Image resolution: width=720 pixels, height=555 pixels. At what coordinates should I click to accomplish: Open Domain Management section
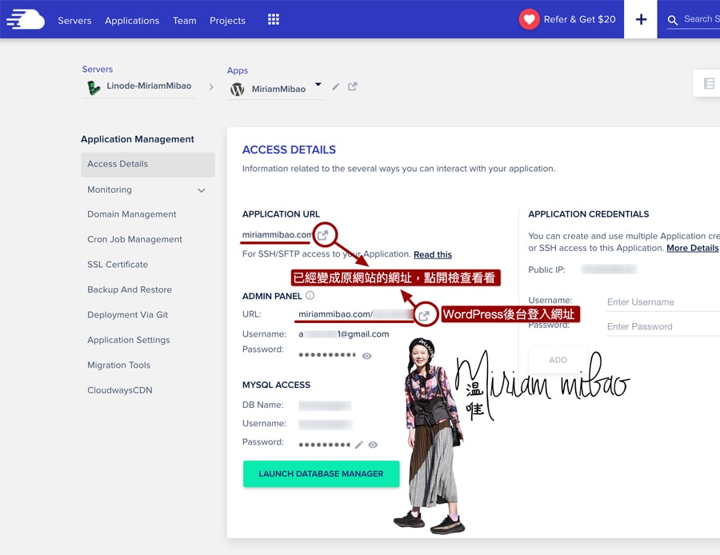click(131, 214)
